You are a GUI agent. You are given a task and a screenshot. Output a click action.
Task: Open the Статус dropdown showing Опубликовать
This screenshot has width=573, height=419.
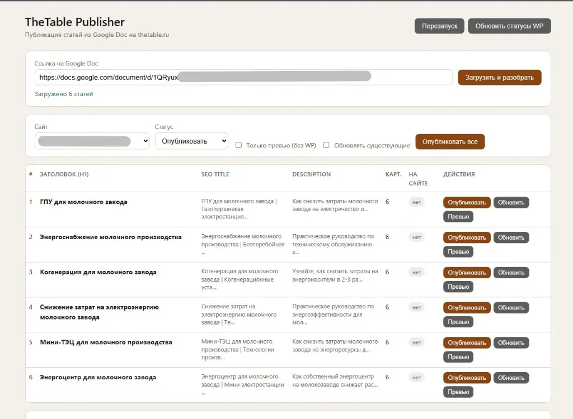(191, 141)
